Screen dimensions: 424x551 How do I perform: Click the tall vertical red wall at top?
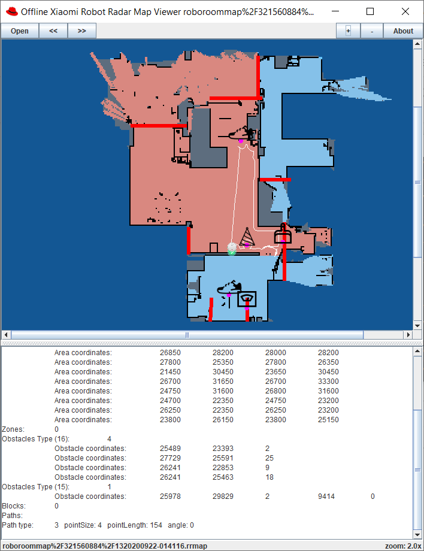pos(258,77)
